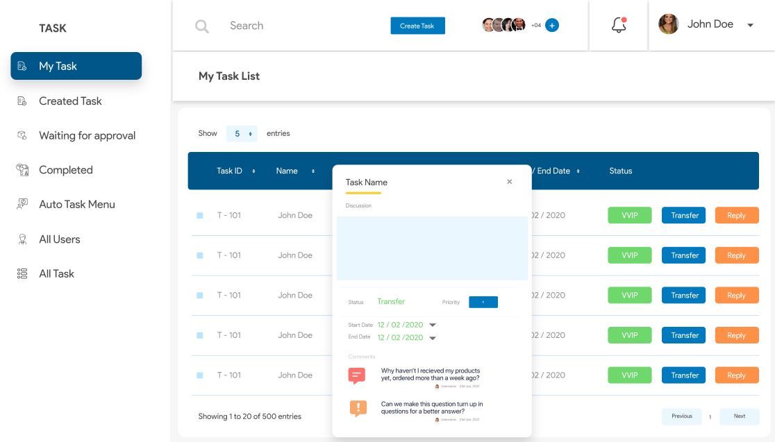Screen dimensions: 775x442
Task: Tick the third task row checkbox
Action: [199, 295]
